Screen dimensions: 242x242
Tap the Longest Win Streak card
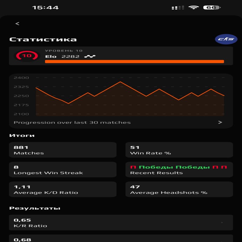pos(63,169)
